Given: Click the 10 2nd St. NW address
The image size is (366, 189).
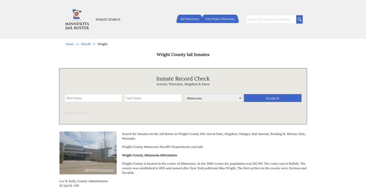Looking at the screenshot, I should click(69, 186).
